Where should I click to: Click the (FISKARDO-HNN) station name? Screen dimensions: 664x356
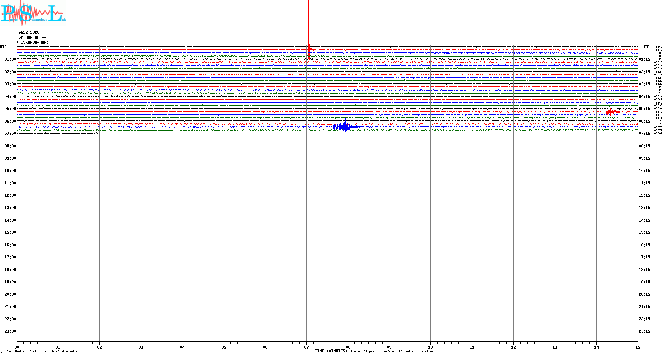(x=32, y=42)
